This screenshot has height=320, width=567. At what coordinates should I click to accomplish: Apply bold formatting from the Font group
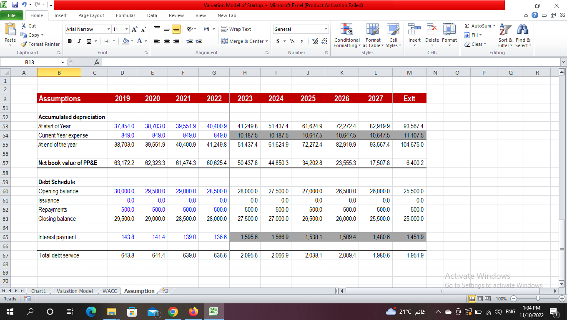pyautogui.click(x=70, y=41)
